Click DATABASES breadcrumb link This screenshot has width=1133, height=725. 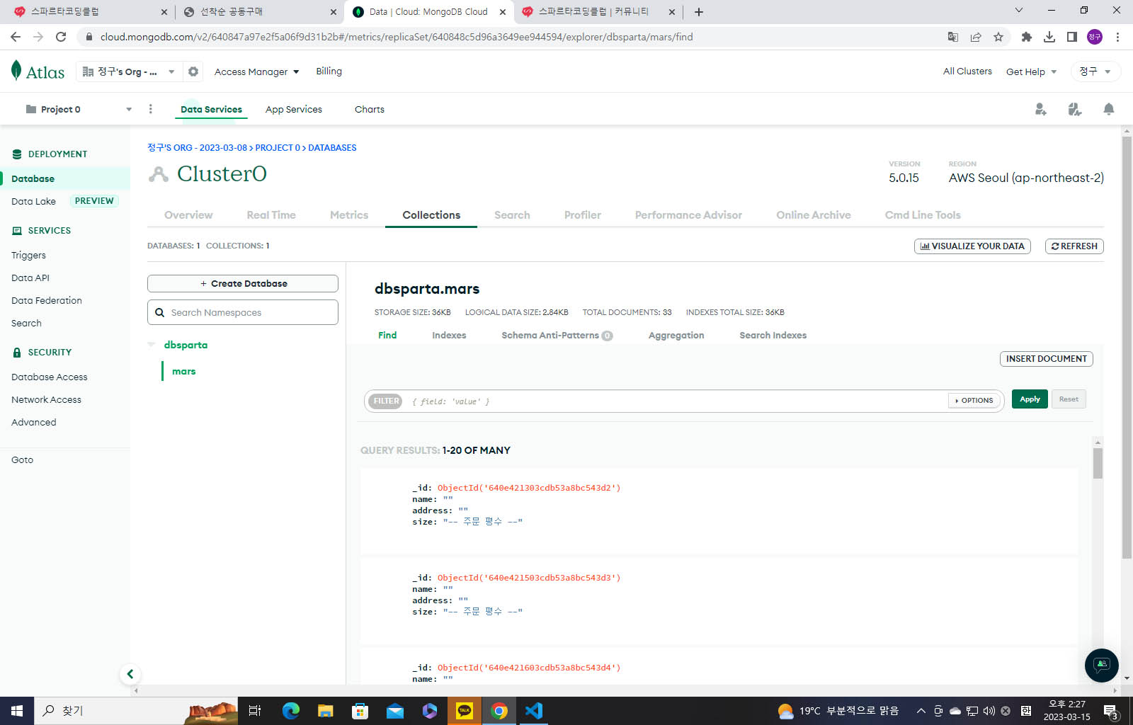point(332,148)
